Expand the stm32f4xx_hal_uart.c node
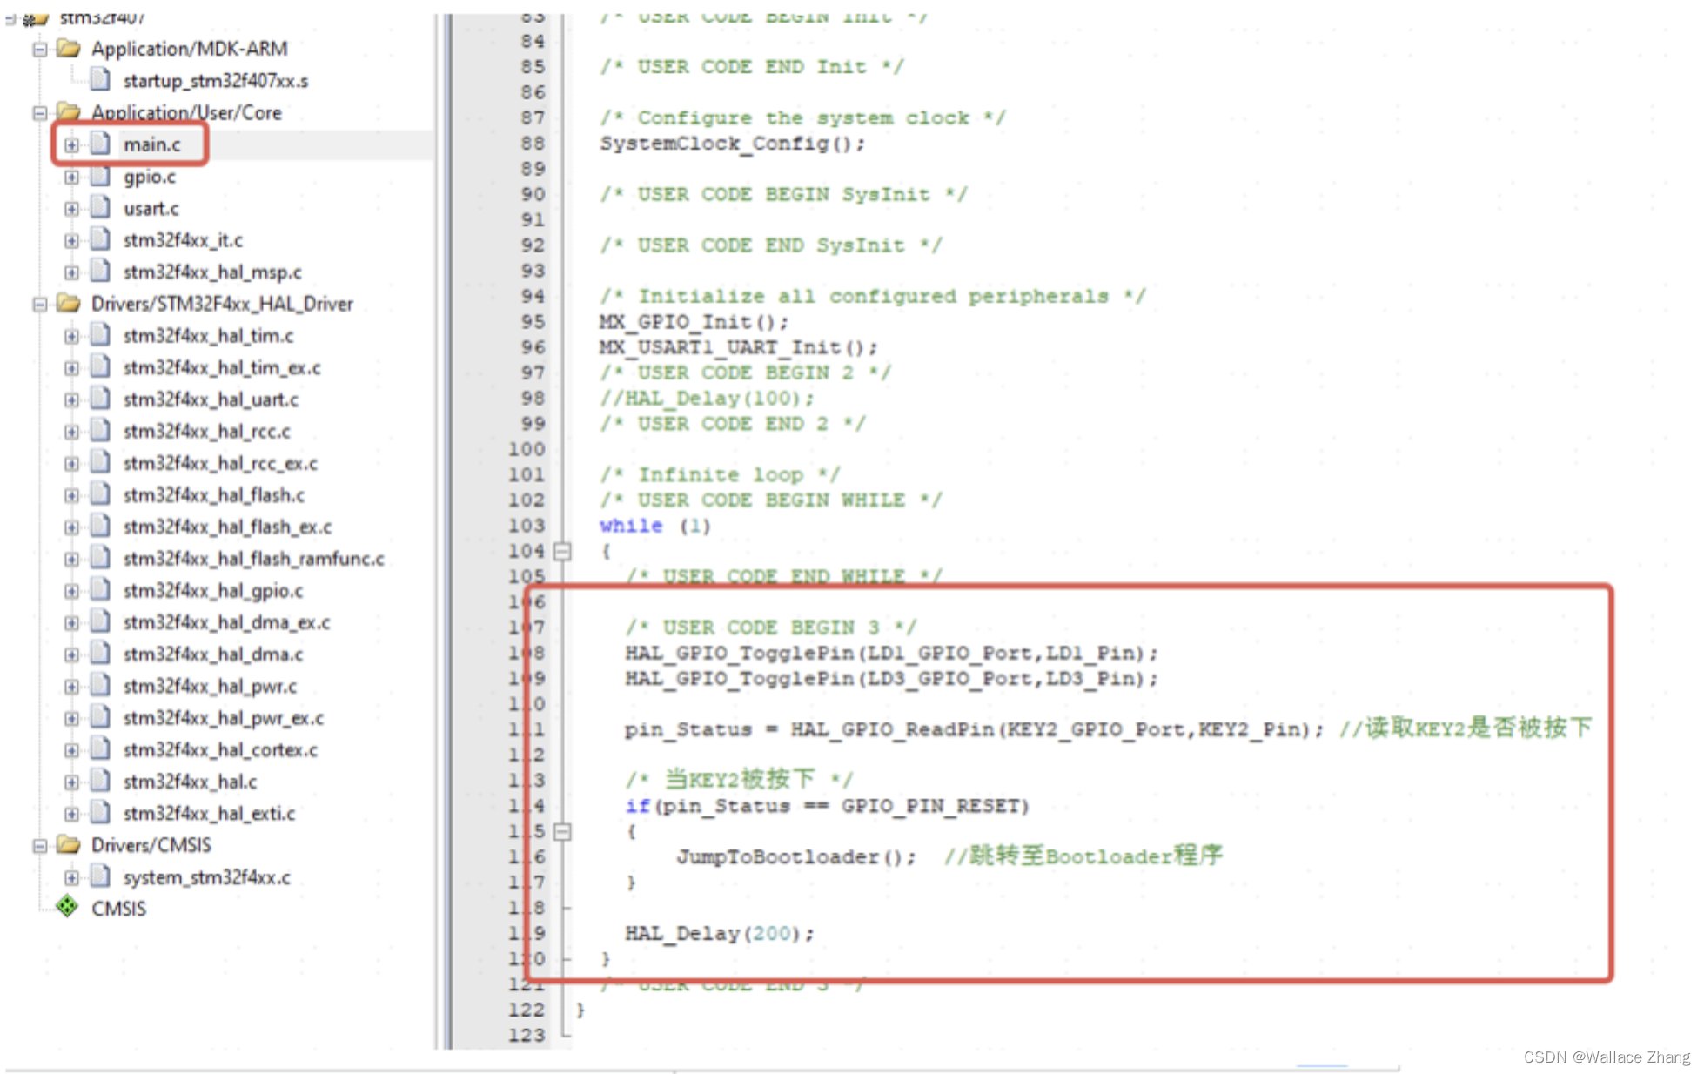This screenshot has width=1704, height=1074. 72,399
